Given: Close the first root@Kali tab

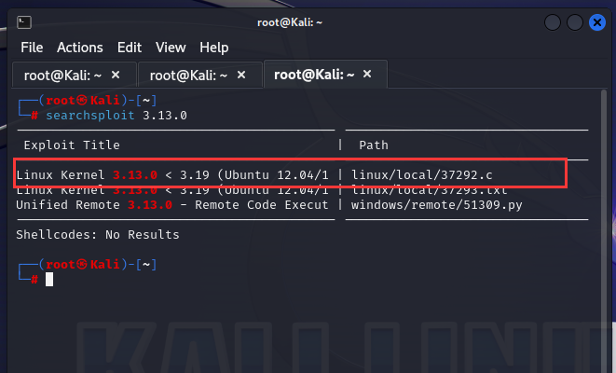Looking at the screenshot, I should coord(116,75).
